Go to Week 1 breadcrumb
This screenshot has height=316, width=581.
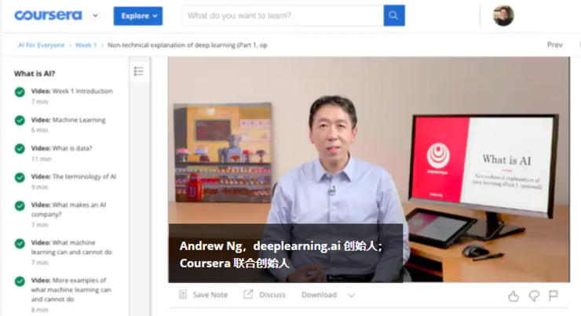click(x=86, y=45)
